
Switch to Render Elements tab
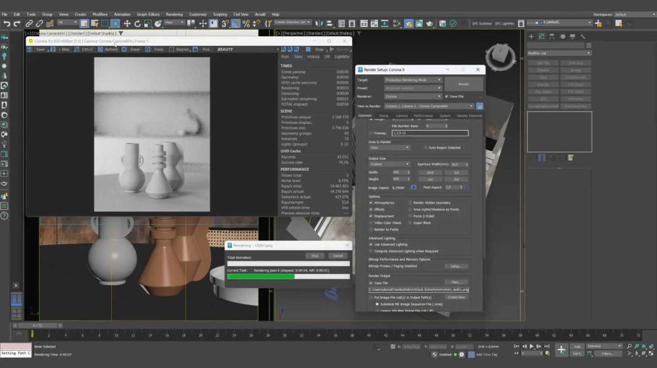click(x=469, y=116)
